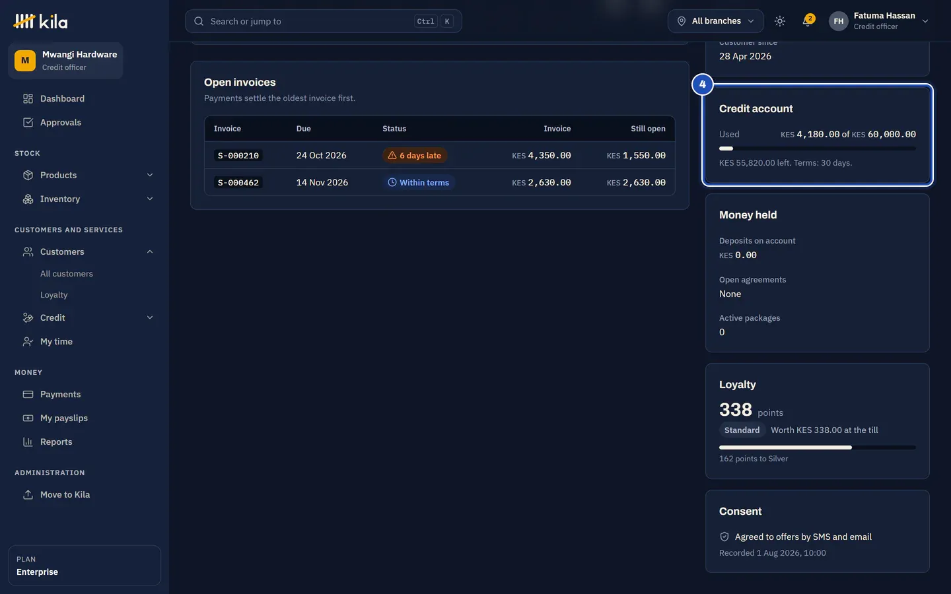Click the My time icon

[x=28, y=342]
